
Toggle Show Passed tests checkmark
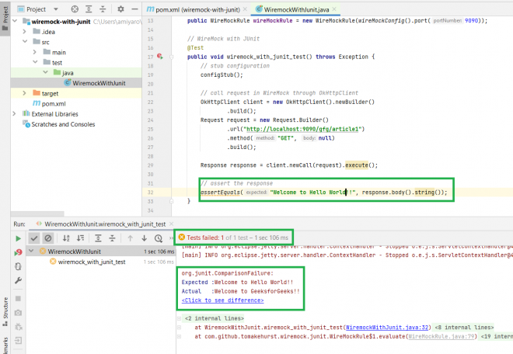[33, 238]
